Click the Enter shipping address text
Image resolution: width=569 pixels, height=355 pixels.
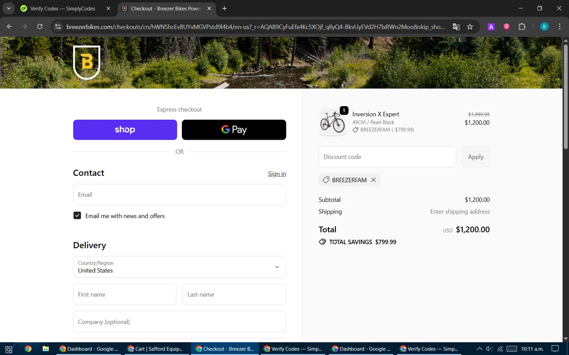point(460,212)
